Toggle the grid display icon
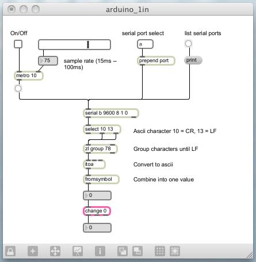256x262 pixels. coord(160,251)
